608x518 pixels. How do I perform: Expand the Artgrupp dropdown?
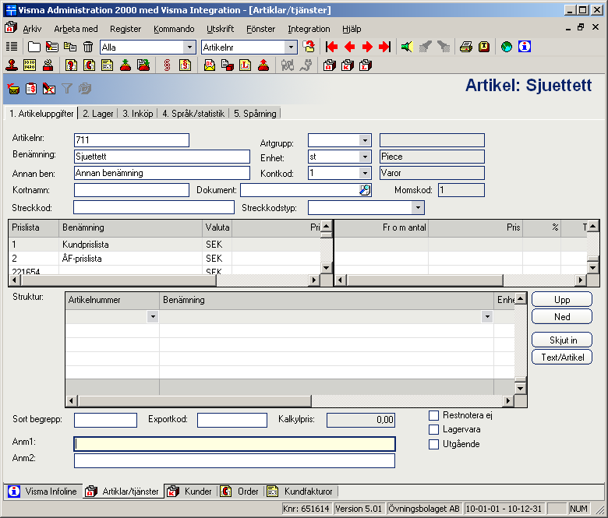365,140
